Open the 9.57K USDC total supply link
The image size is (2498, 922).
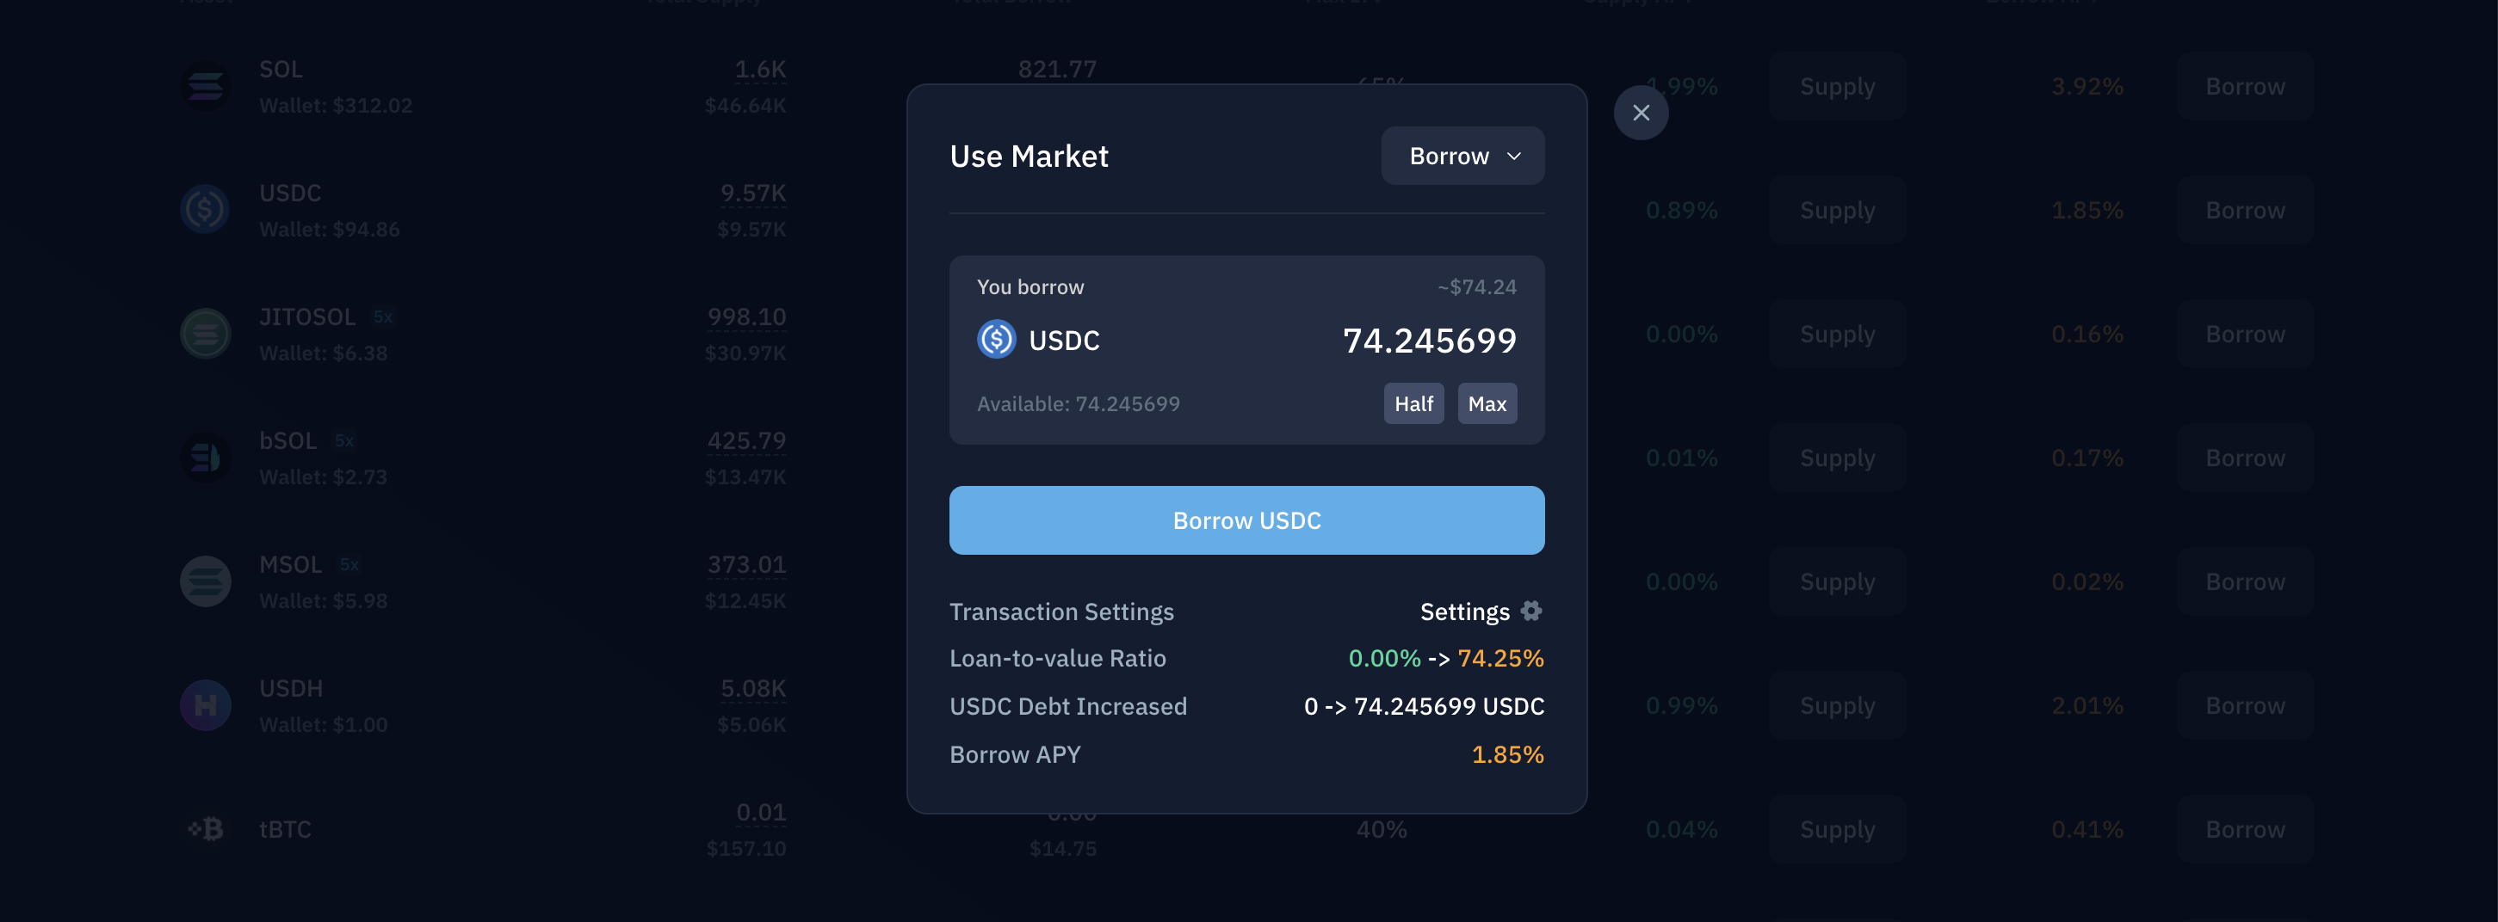tap(752, 193)
